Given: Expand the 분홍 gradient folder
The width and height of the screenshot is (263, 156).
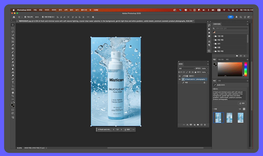Looking at the screenshot, I should point(213,47).
